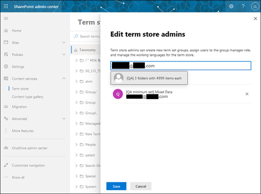Collapse the Content services section
Screen dimensions: 261x194
64,79
